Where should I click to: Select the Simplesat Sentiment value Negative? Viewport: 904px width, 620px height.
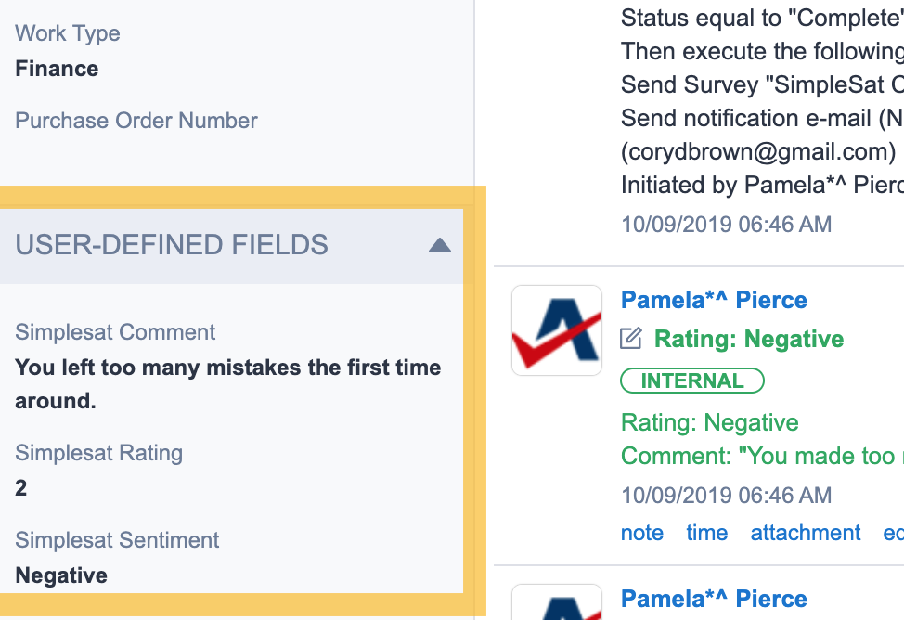pos(61,575)
